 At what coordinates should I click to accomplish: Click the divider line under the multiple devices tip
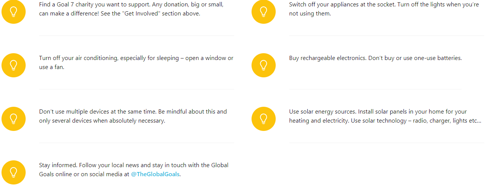pos(137,143)
